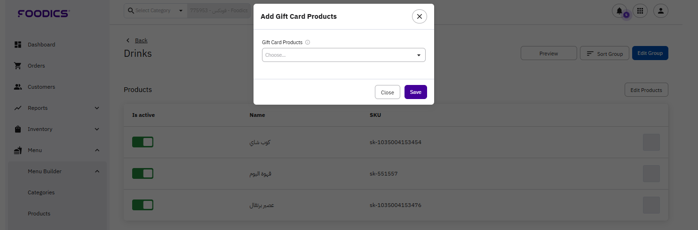698x230 pixels.
Task: Open the apps grid icon
Action: click(x=640, y=11)
